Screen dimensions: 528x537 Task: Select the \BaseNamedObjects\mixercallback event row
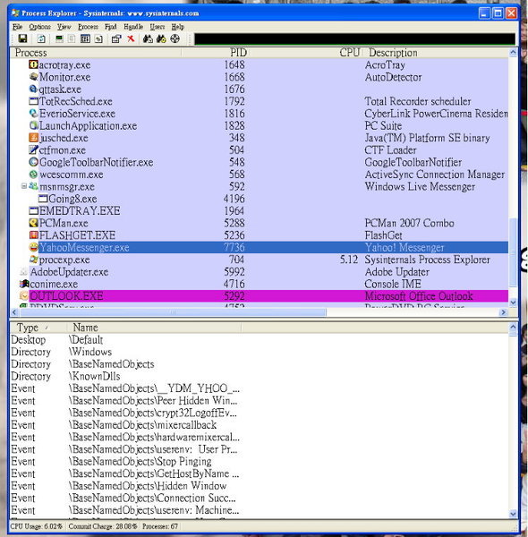[260, 424]
